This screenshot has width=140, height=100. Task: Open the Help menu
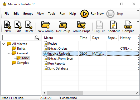[73, 14]
